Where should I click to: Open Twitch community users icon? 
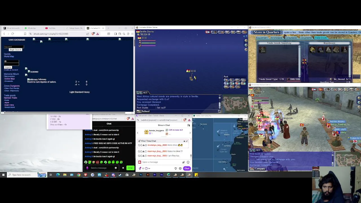[x=189, y=125]
